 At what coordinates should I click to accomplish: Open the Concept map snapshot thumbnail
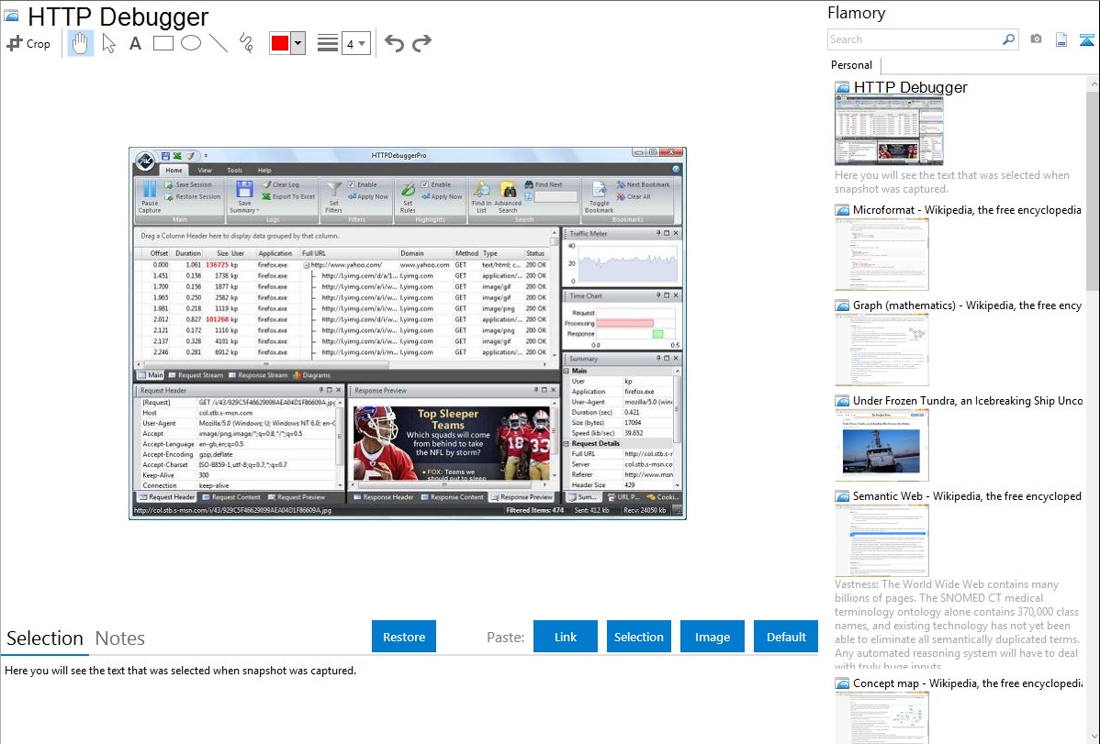pyautogui.click(x=881, y=716)
